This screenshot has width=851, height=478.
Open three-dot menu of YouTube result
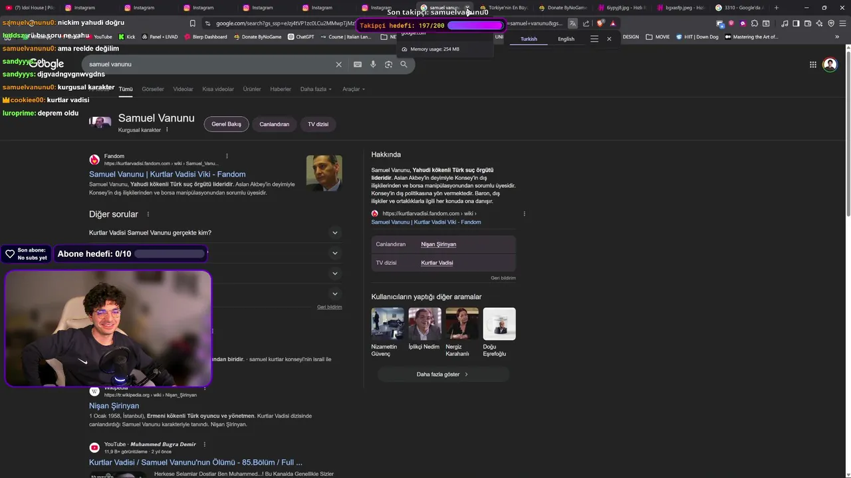[x=205, y=444]
